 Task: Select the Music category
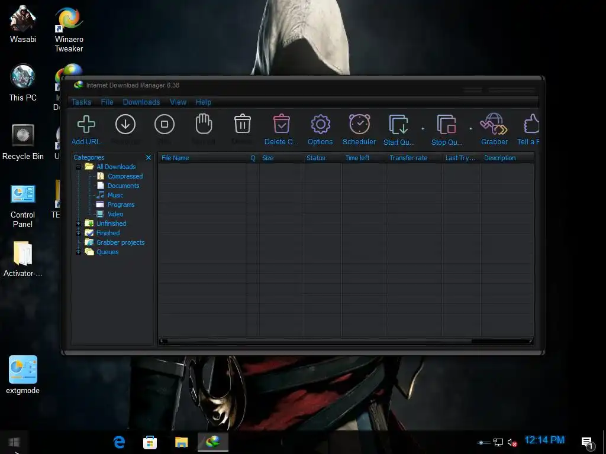click(115, 195)
